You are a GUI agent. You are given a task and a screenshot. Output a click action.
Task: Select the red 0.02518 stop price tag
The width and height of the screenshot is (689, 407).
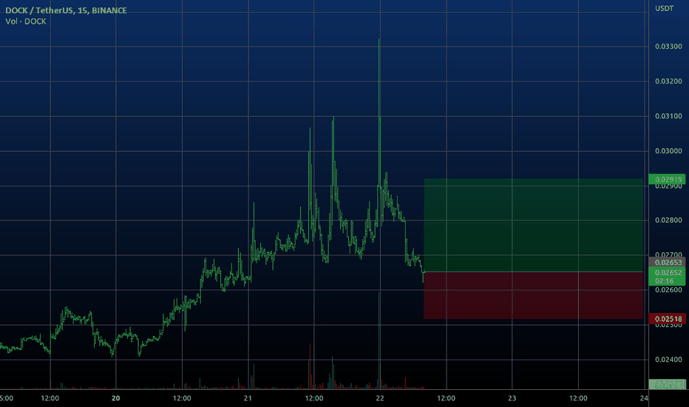[667, 318]
